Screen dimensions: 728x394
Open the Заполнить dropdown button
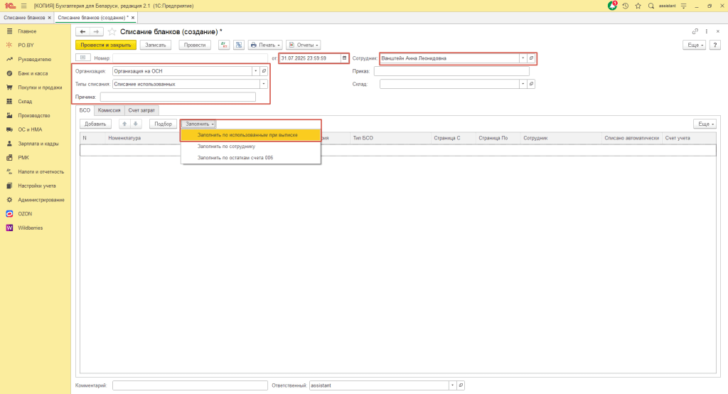199,124
